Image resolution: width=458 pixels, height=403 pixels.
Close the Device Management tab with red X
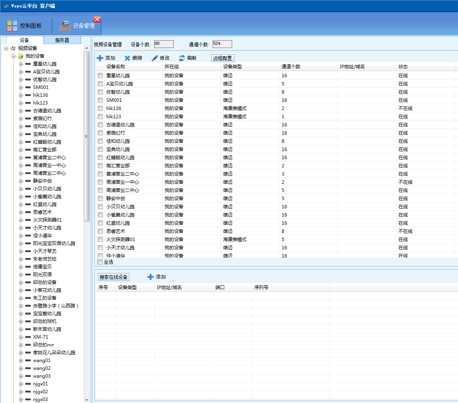click(x=97, y=19)
